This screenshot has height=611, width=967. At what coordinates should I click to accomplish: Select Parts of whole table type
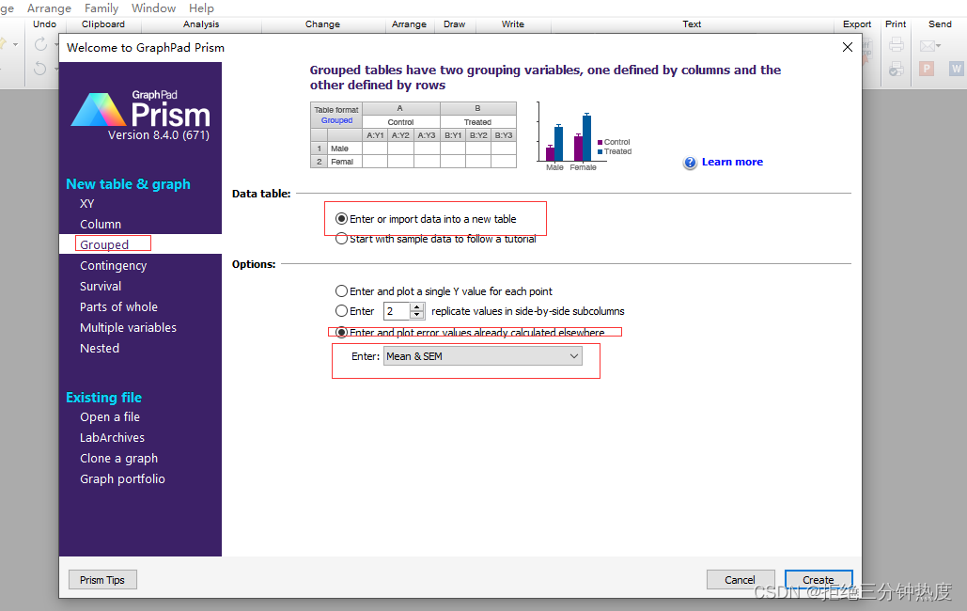pyautogui.click(x=118, y=306)
